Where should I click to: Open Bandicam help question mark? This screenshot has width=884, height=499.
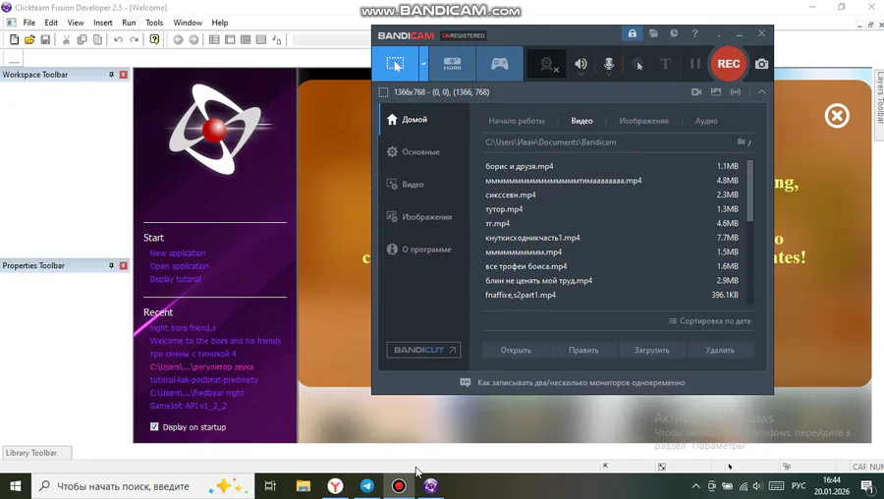[694, 33]
